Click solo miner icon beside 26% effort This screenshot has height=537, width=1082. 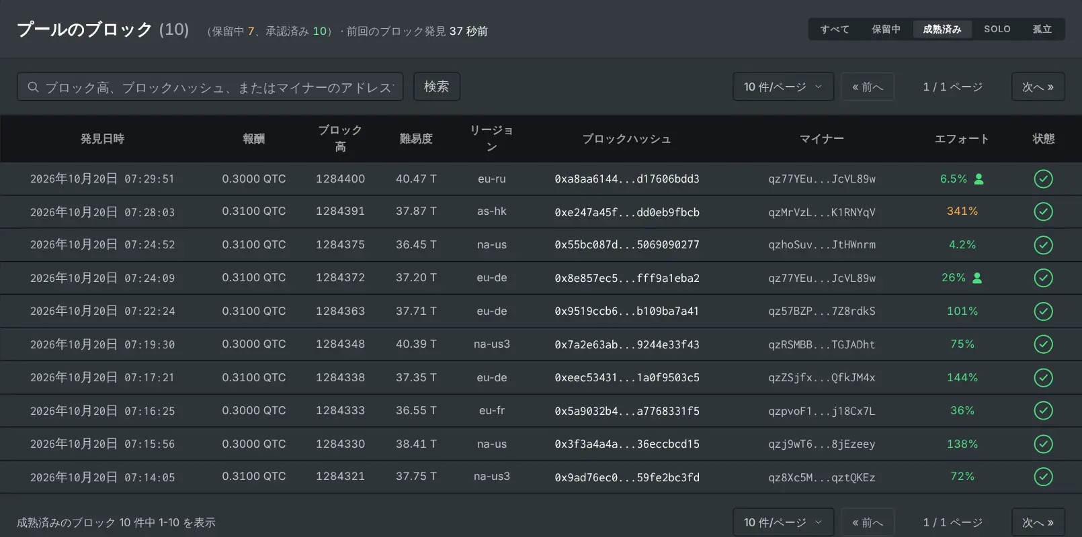(x=978, y=278)
